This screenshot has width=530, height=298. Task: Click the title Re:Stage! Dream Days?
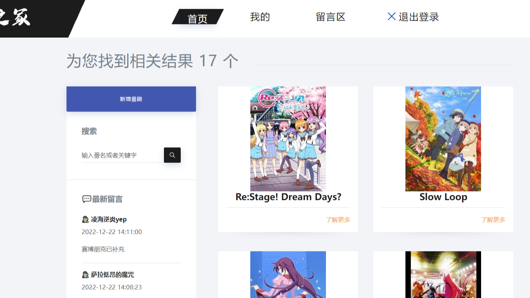tap(289, 197)
